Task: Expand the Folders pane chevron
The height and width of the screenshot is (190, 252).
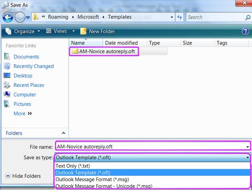Action: click(x=63, y=133)
